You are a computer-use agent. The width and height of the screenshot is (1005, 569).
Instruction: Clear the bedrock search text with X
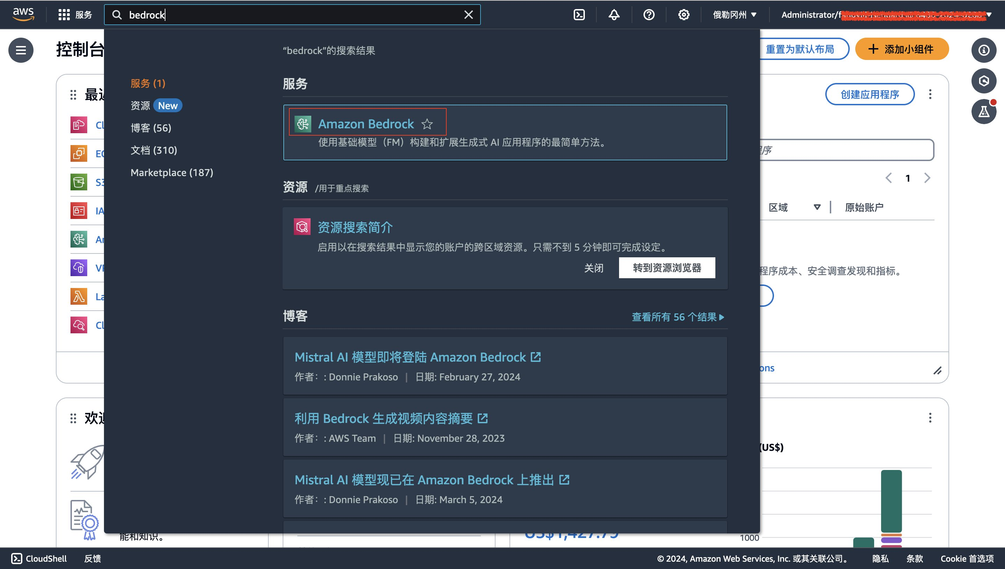click(469, 15)
